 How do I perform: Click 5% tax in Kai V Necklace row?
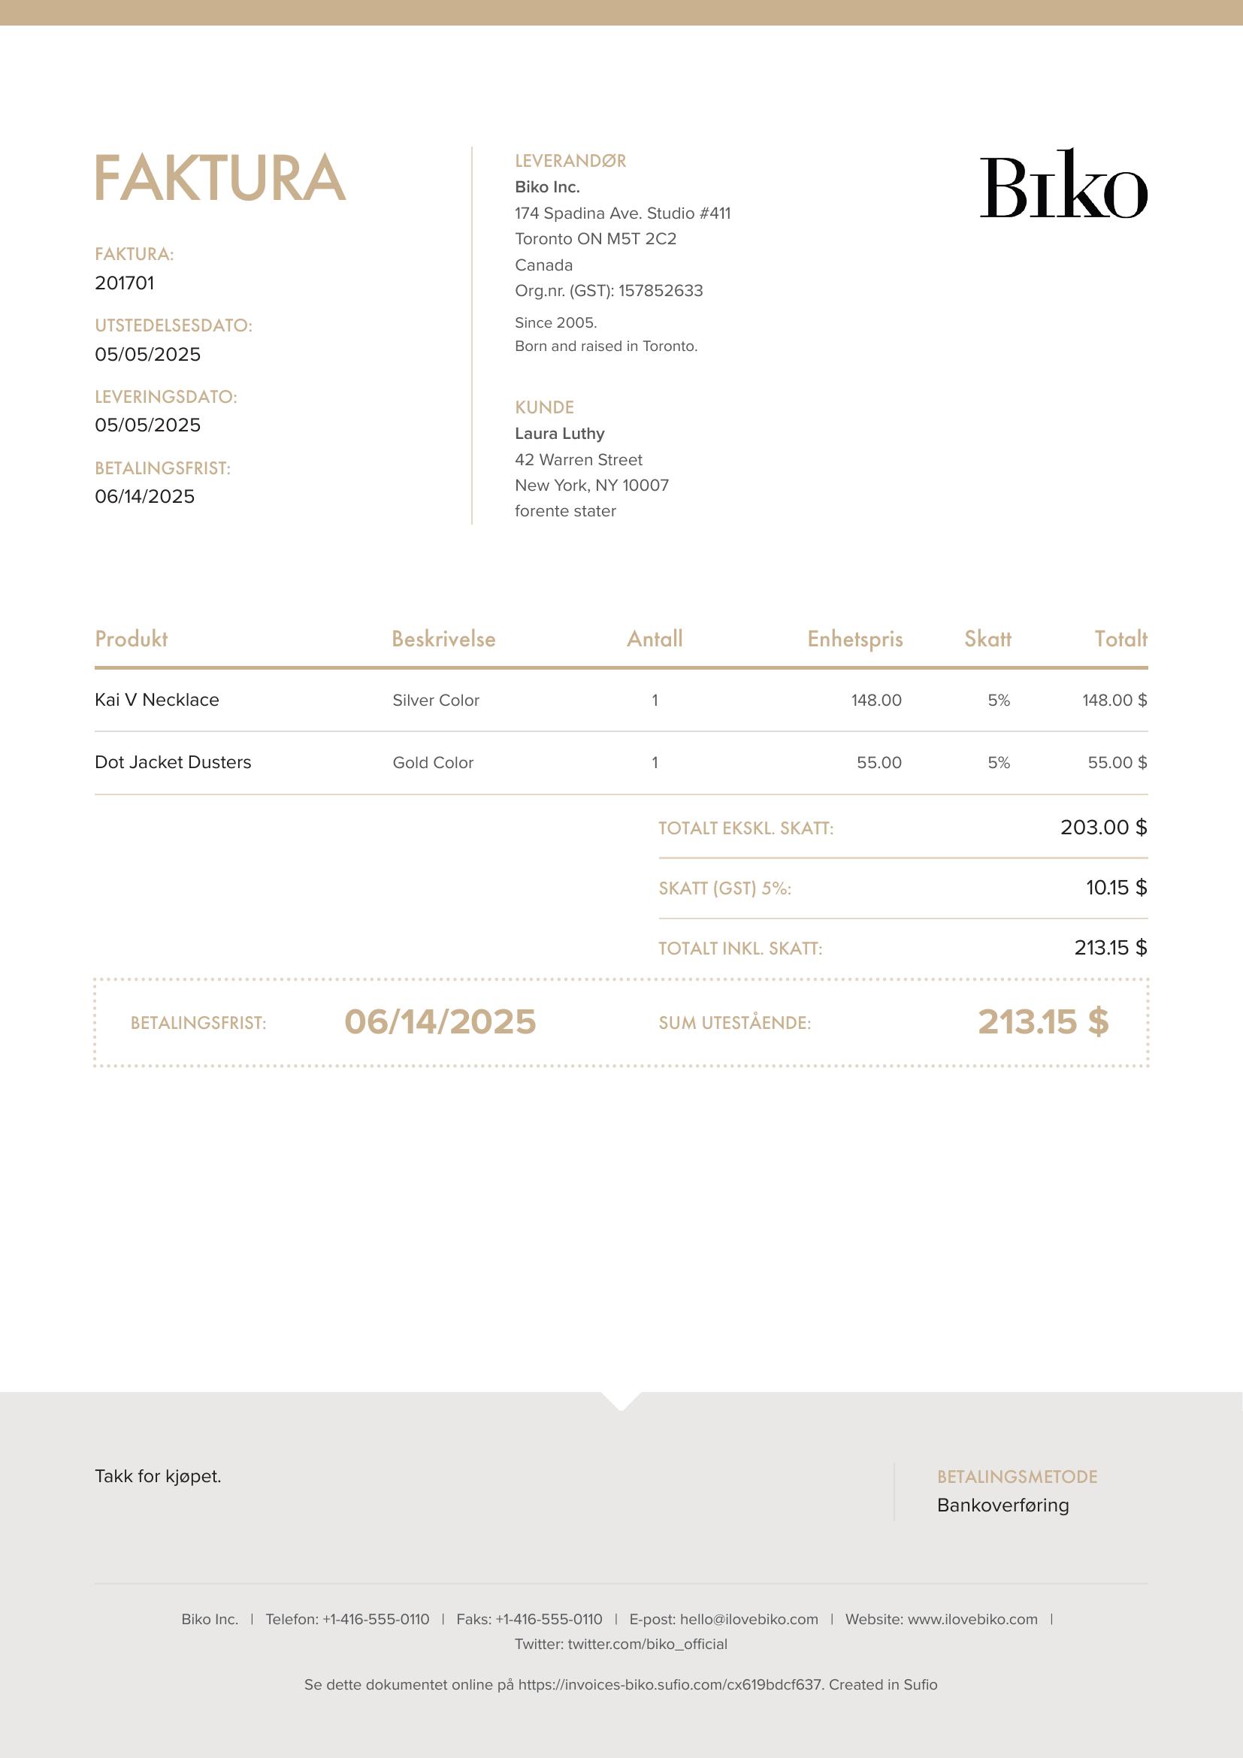999,700
